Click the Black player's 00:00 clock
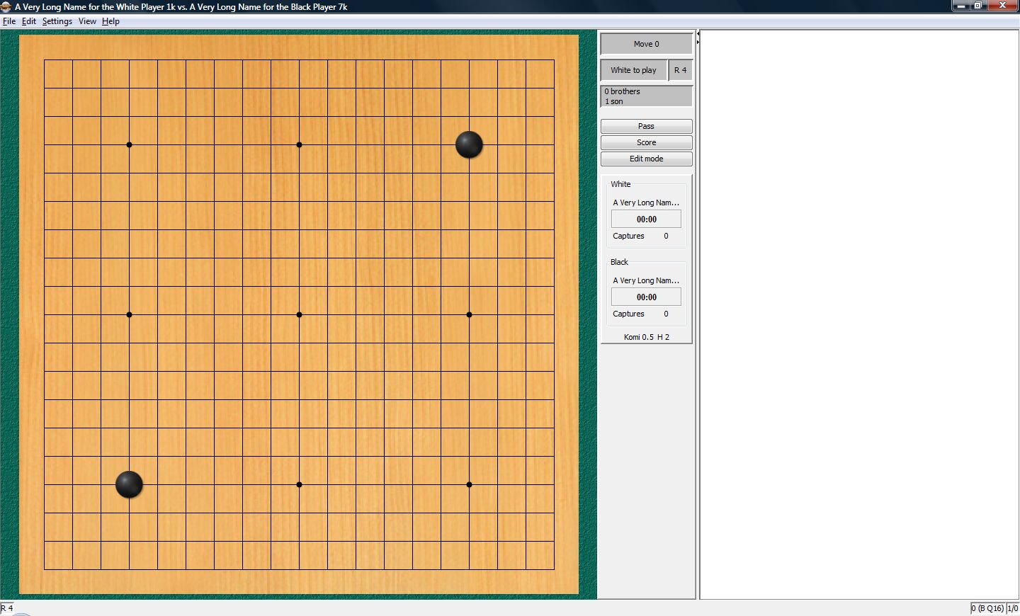The width and height of the screenshot is (1020, 616). (x=646, y=297)
